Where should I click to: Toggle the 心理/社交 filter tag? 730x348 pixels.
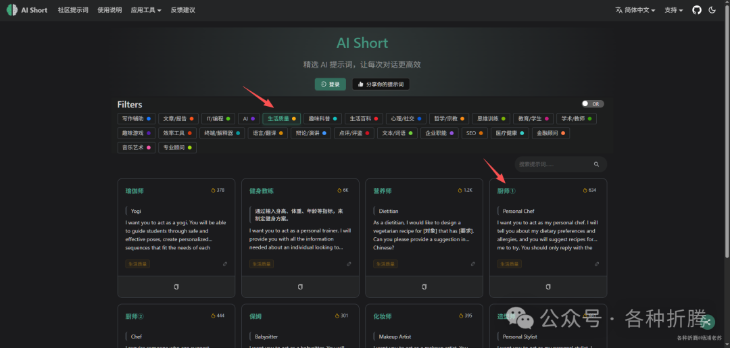coord(406,119)
